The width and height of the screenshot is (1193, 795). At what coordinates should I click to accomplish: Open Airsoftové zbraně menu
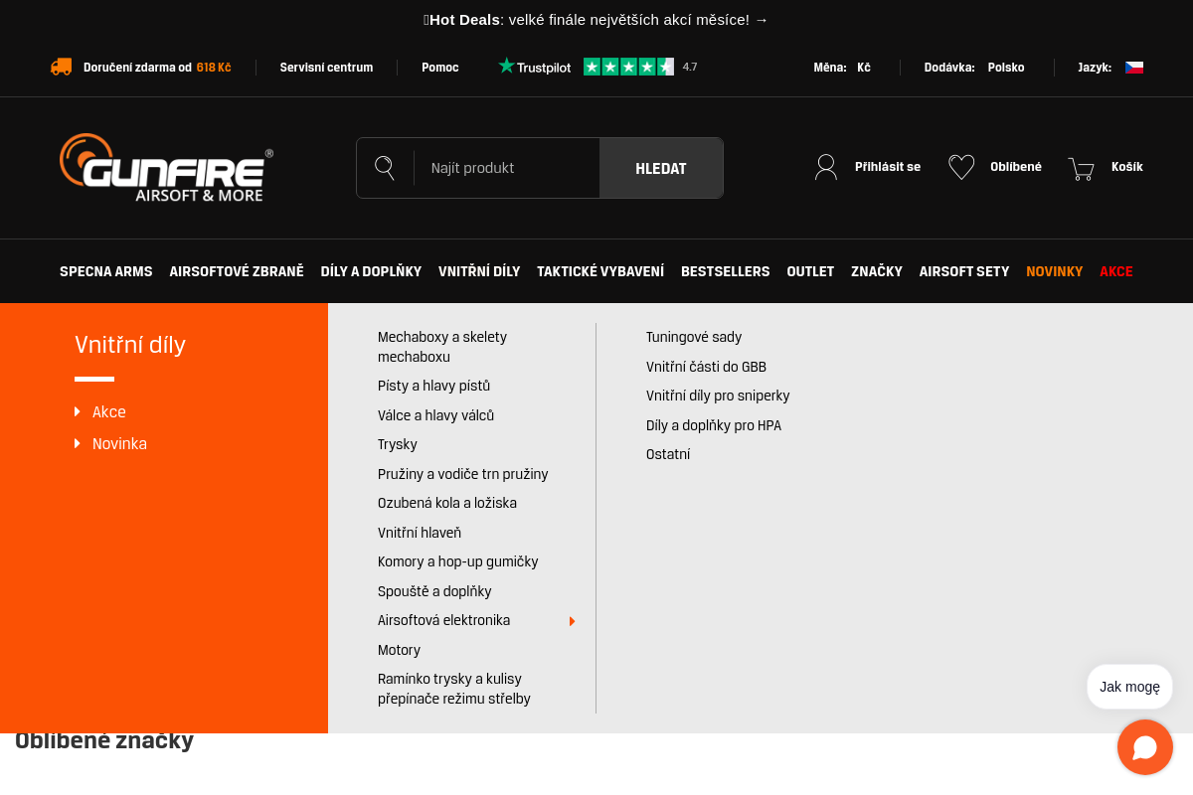(x=237, y=271)
